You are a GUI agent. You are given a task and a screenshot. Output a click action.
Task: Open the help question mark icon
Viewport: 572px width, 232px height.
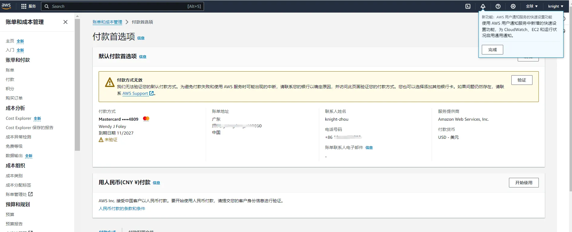[x=498, y=6]
